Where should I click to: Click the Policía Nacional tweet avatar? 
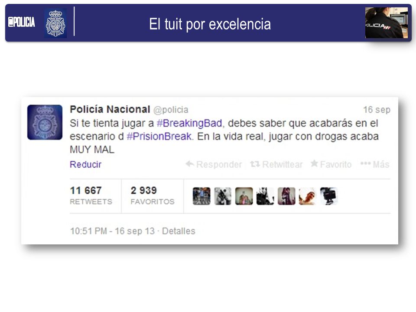[x=45, y=122]
